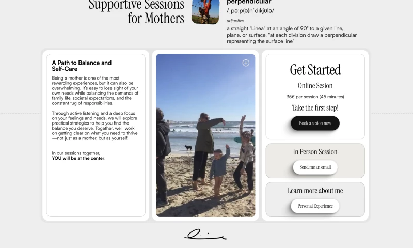Click the 35€ per session price text

pyautogui.click(x=315, y=97)
